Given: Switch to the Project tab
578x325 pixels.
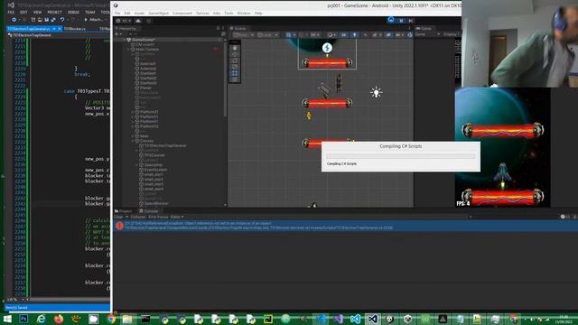Looking at the screenshot, I should [123, 211].
